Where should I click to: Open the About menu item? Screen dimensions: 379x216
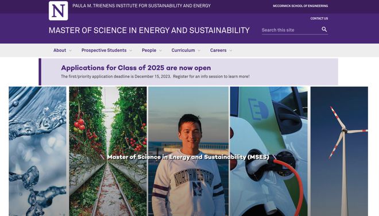point(60,51)
